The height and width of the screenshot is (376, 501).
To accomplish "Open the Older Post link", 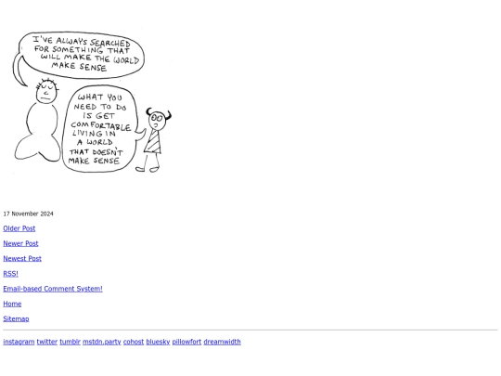I will pyautogui.click(x=19, y=228).
